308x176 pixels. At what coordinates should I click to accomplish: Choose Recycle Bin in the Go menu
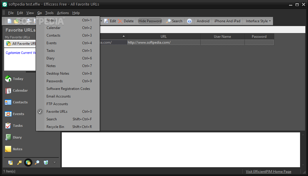pos(68,127)
